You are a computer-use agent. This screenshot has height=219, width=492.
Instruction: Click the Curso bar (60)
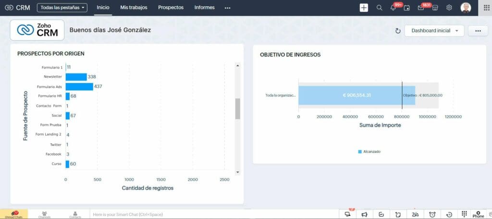pos(67,164)
